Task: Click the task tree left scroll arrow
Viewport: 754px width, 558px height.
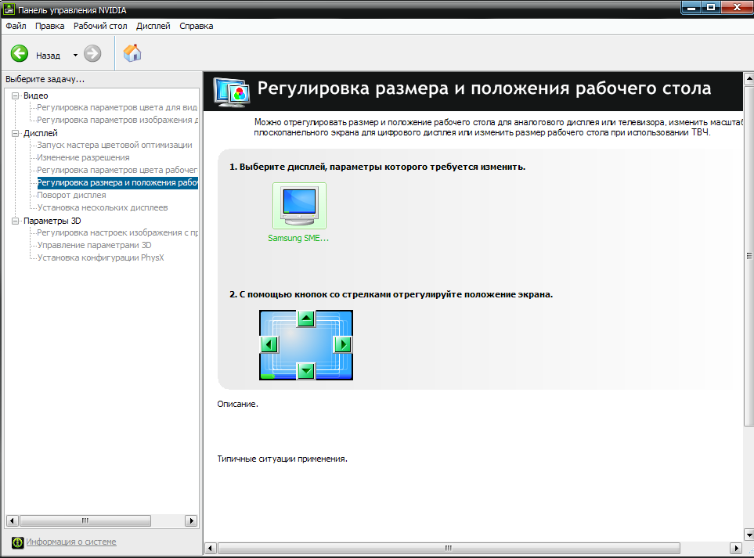Action: (x=12, y=521)
